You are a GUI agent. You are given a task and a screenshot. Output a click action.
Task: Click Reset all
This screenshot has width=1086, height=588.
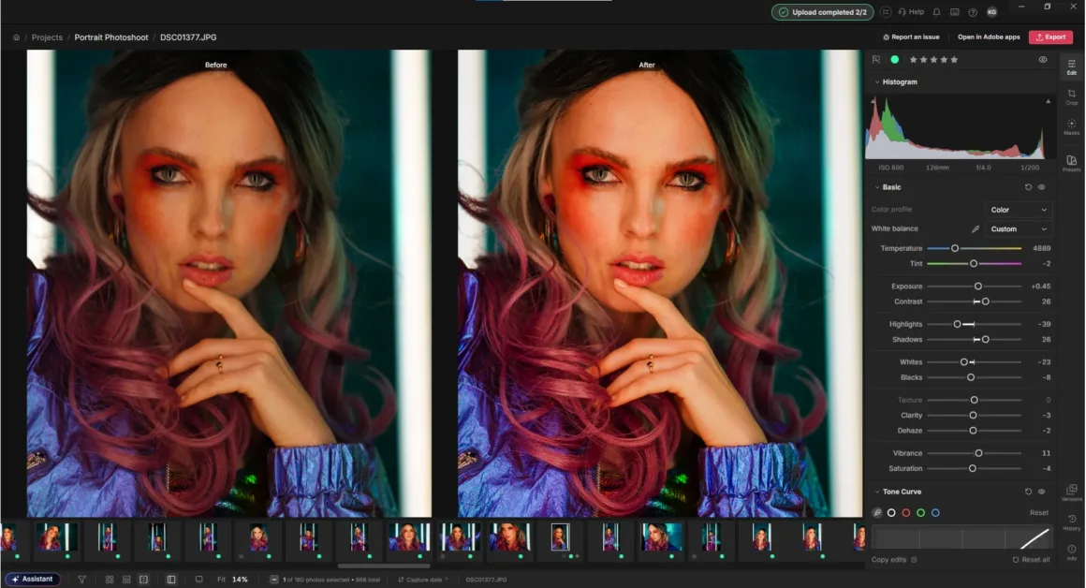pyautogui.click(x=1031, y=560)
